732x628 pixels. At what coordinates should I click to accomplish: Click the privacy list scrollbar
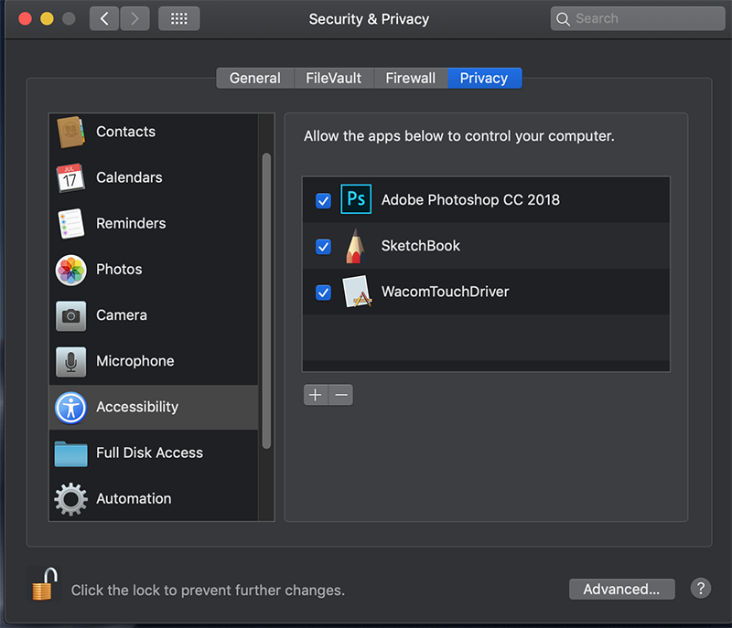266,301
